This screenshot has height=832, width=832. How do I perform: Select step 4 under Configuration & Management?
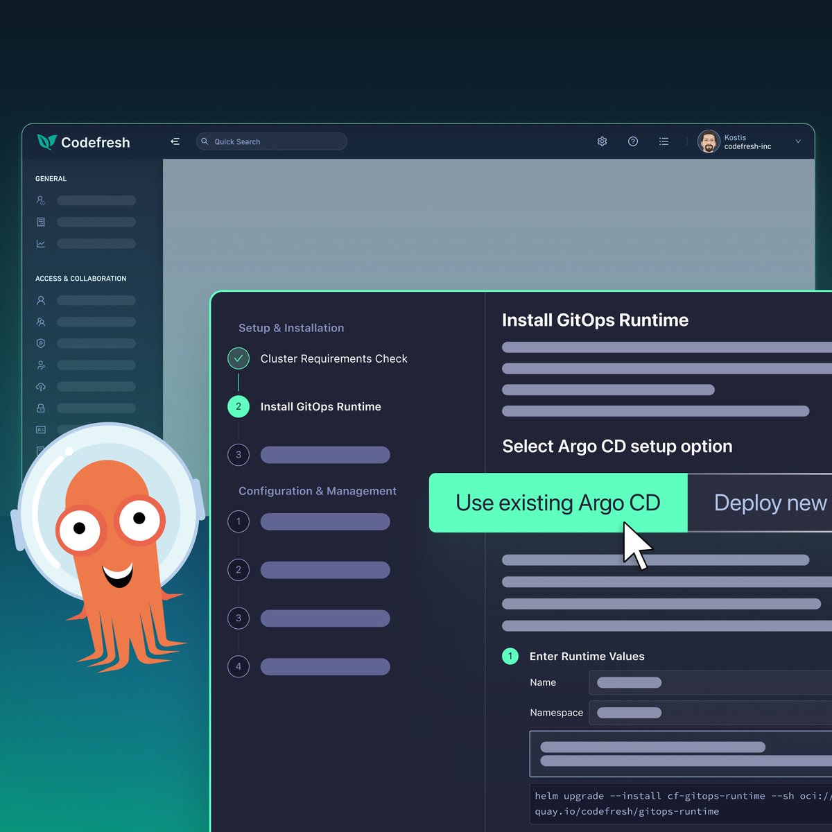point(239,666)
